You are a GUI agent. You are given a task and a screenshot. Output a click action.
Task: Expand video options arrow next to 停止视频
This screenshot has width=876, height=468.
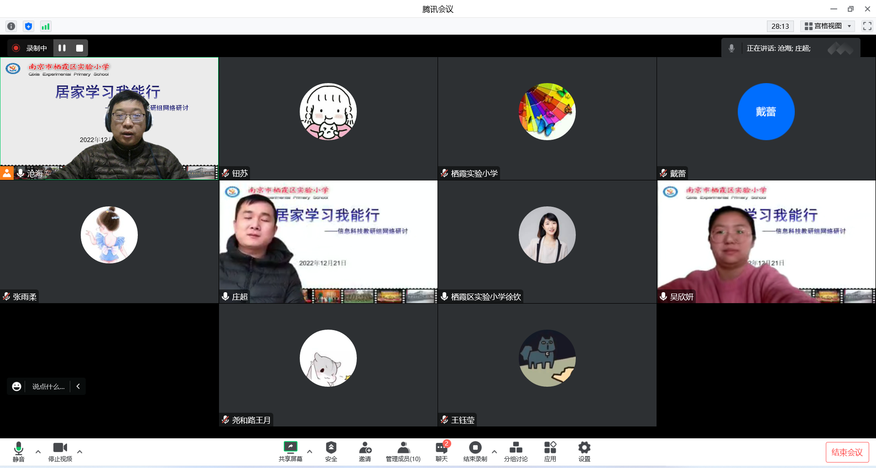(79, 452)
